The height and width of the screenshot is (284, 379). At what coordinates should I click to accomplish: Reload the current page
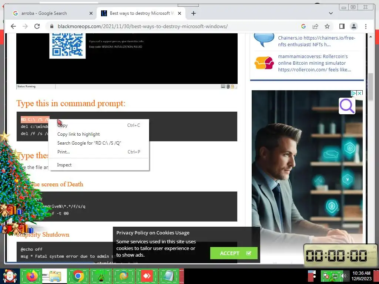click(37, 26)
